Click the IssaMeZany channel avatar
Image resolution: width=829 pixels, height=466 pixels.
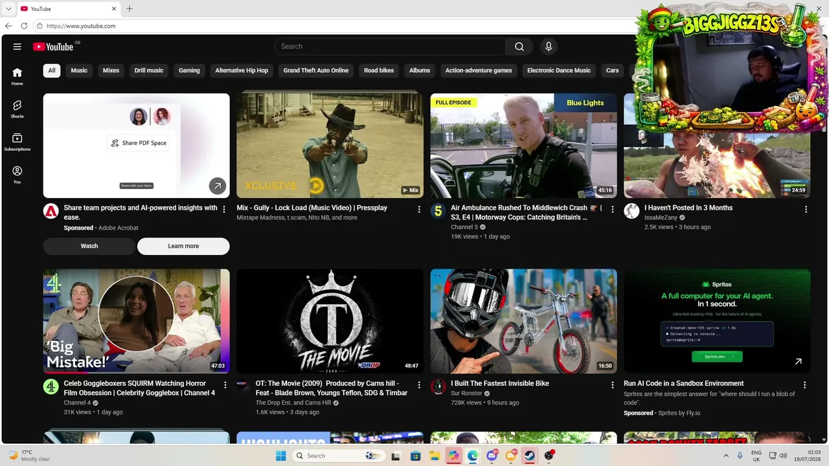tap(631, 211)
